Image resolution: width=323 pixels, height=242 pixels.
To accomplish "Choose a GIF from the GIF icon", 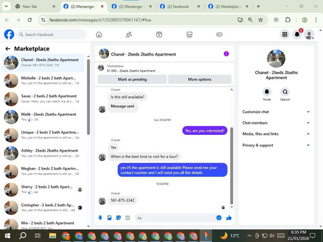I will point(128,218).
